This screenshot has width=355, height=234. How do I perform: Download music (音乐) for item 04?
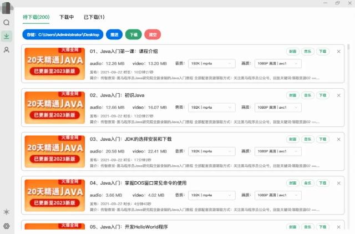[x=308, y=184]
